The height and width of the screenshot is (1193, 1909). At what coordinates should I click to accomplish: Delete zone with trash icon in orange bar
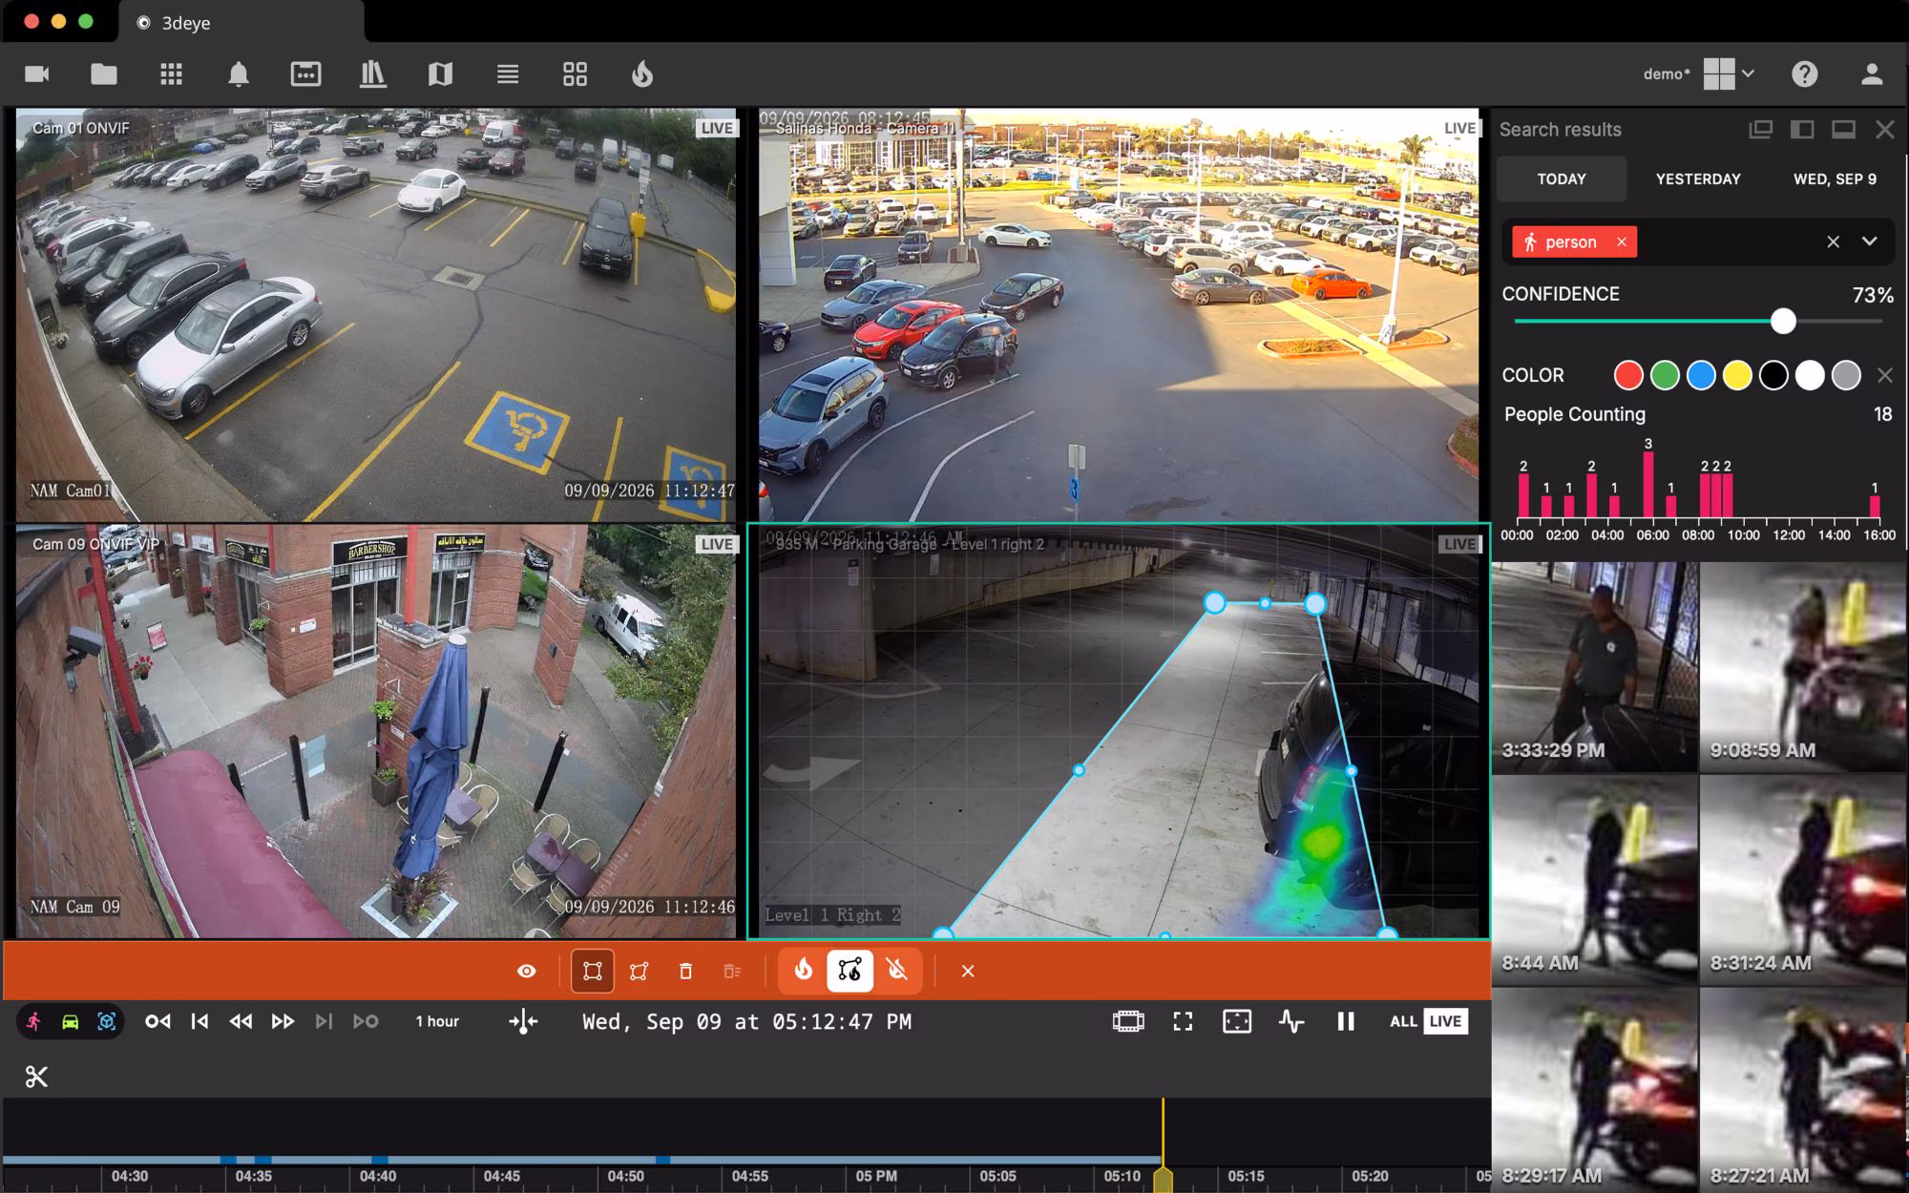685,971
